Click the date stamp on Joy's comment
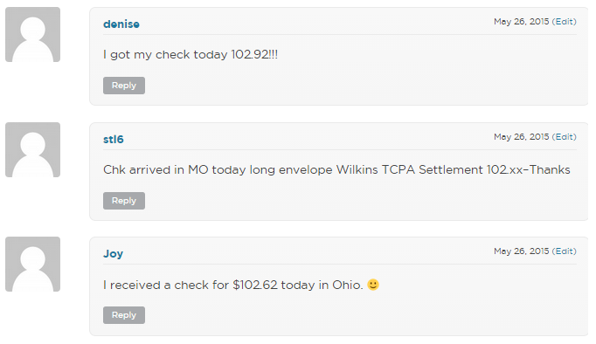Viewport: 596px width, 344px height. [x=522, y=251]
